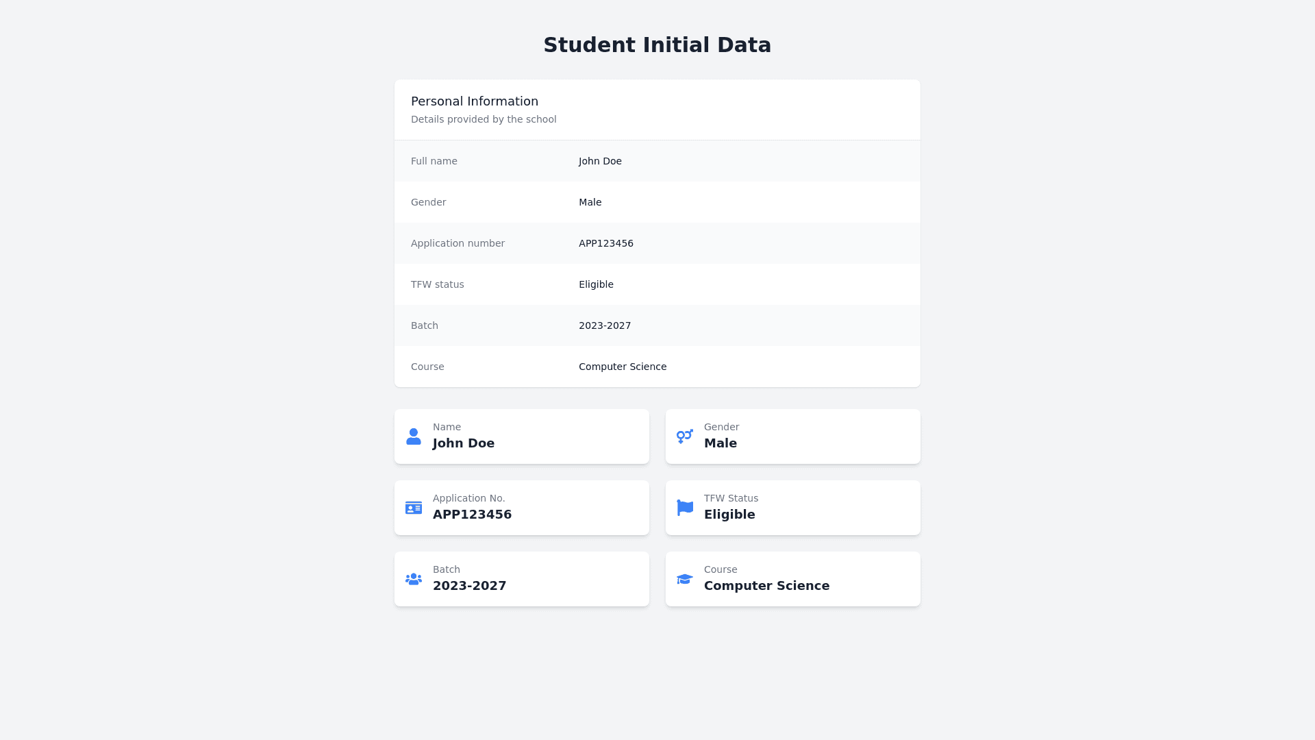This screenshot has width=1315, height=740.
Task: Click APP123456 in the Application number row
Action: [606, 243]
